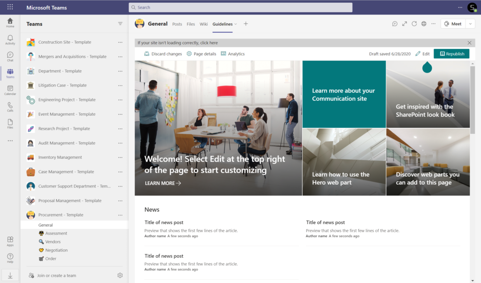The image size is (481, 283).
Task: Click the filter teams icon
Action: (x=120, y=23)
